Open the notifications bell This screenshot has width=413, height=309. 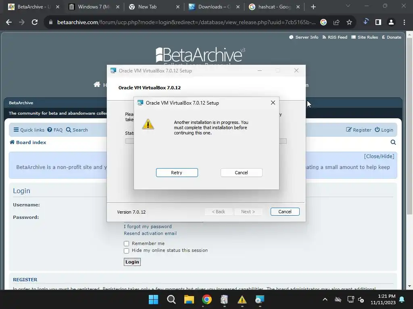(402, 299)
